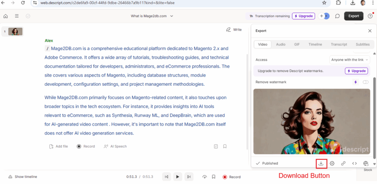Click Upgrade button in top bar
The height and width of the screenshot is (184, 377).
[303, 16]
